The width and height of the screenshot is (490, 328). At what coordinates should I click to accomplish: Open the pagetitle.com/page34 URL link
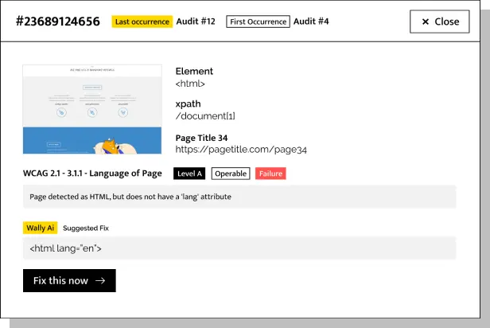click(x=241, y=149)
